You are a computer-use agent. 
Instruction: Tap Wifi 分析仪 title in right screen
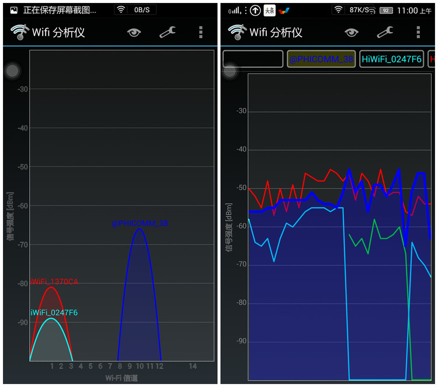point(276,32)
